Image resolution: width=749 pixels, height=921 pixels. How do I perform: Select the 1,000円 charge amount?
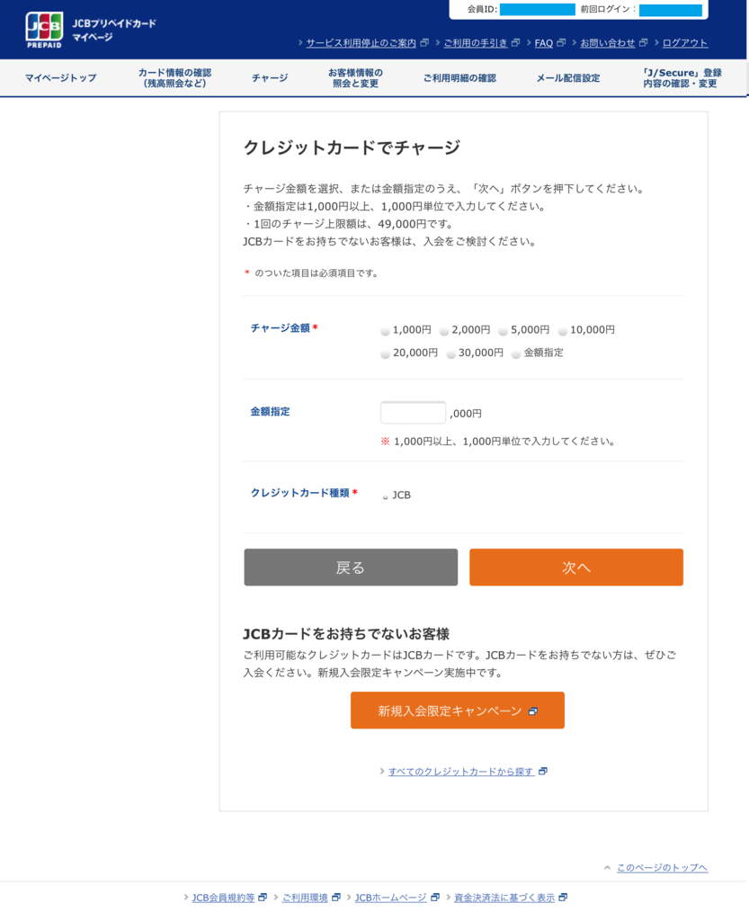[x=385, y=331]
